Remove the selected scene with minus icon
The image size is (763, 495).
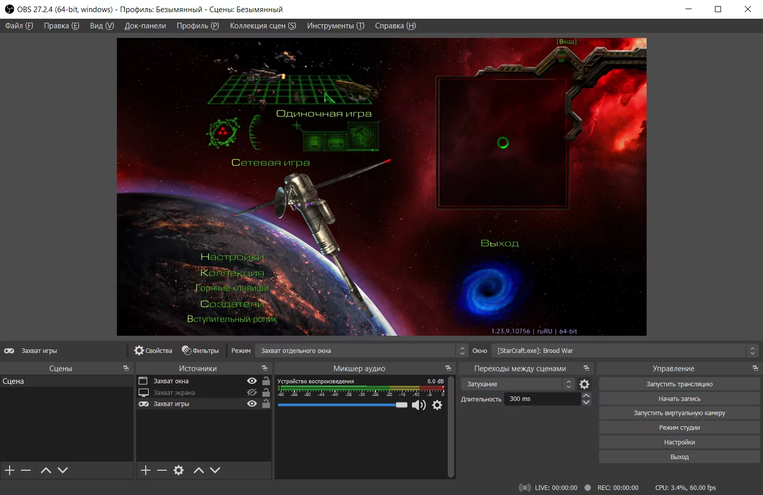click(26, 470)
